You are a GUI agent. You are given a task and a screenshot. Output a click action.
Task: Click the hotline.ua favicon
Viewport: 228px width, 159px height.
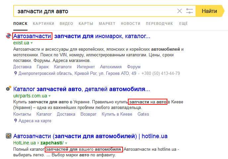pos(9,136)
